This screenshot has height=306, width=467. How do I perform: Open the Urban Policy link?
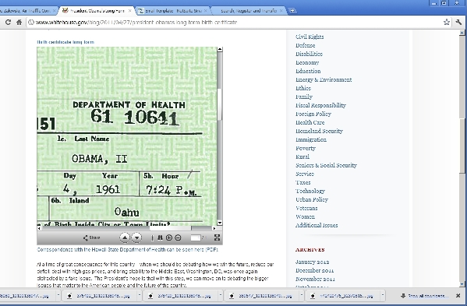(x=312, y=199)
